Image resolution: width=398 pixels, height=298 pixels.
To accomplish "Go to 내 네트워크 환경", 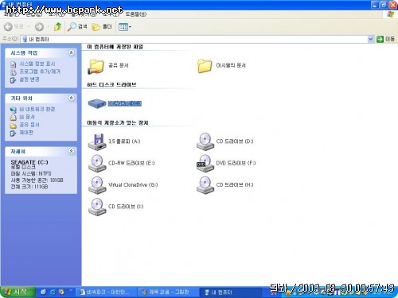I will pos(37,109).
